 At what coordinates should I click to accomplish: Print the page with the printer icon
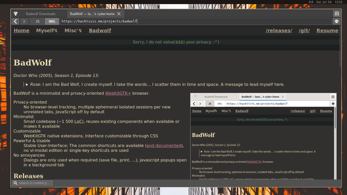pyautogui.click(x=336, y=21)
